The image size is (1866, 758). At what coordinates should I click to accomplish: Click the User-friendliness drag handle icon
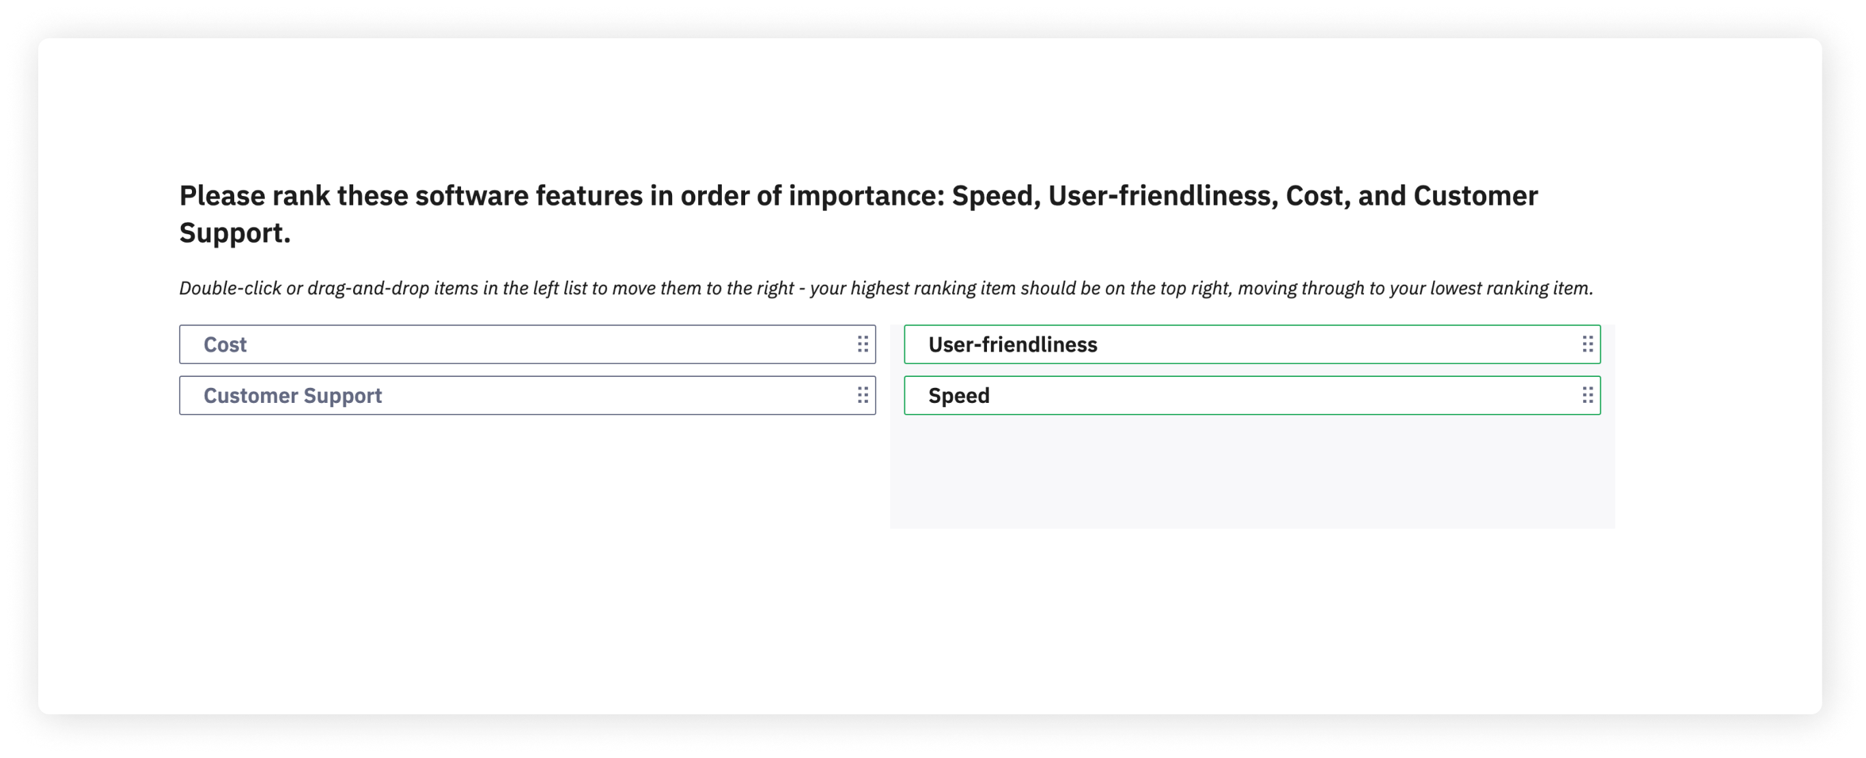click(1587, 345)
